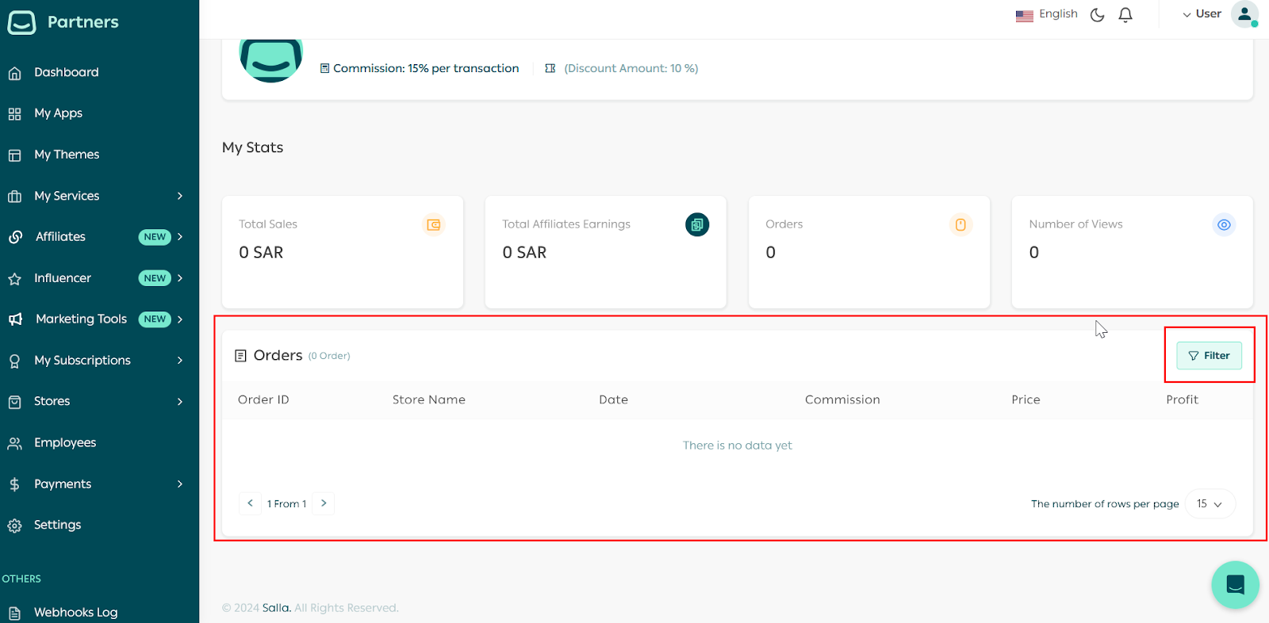Screen dimensions: 1269x623
Task: Go to next page of orders
Action: pos(324,503)
